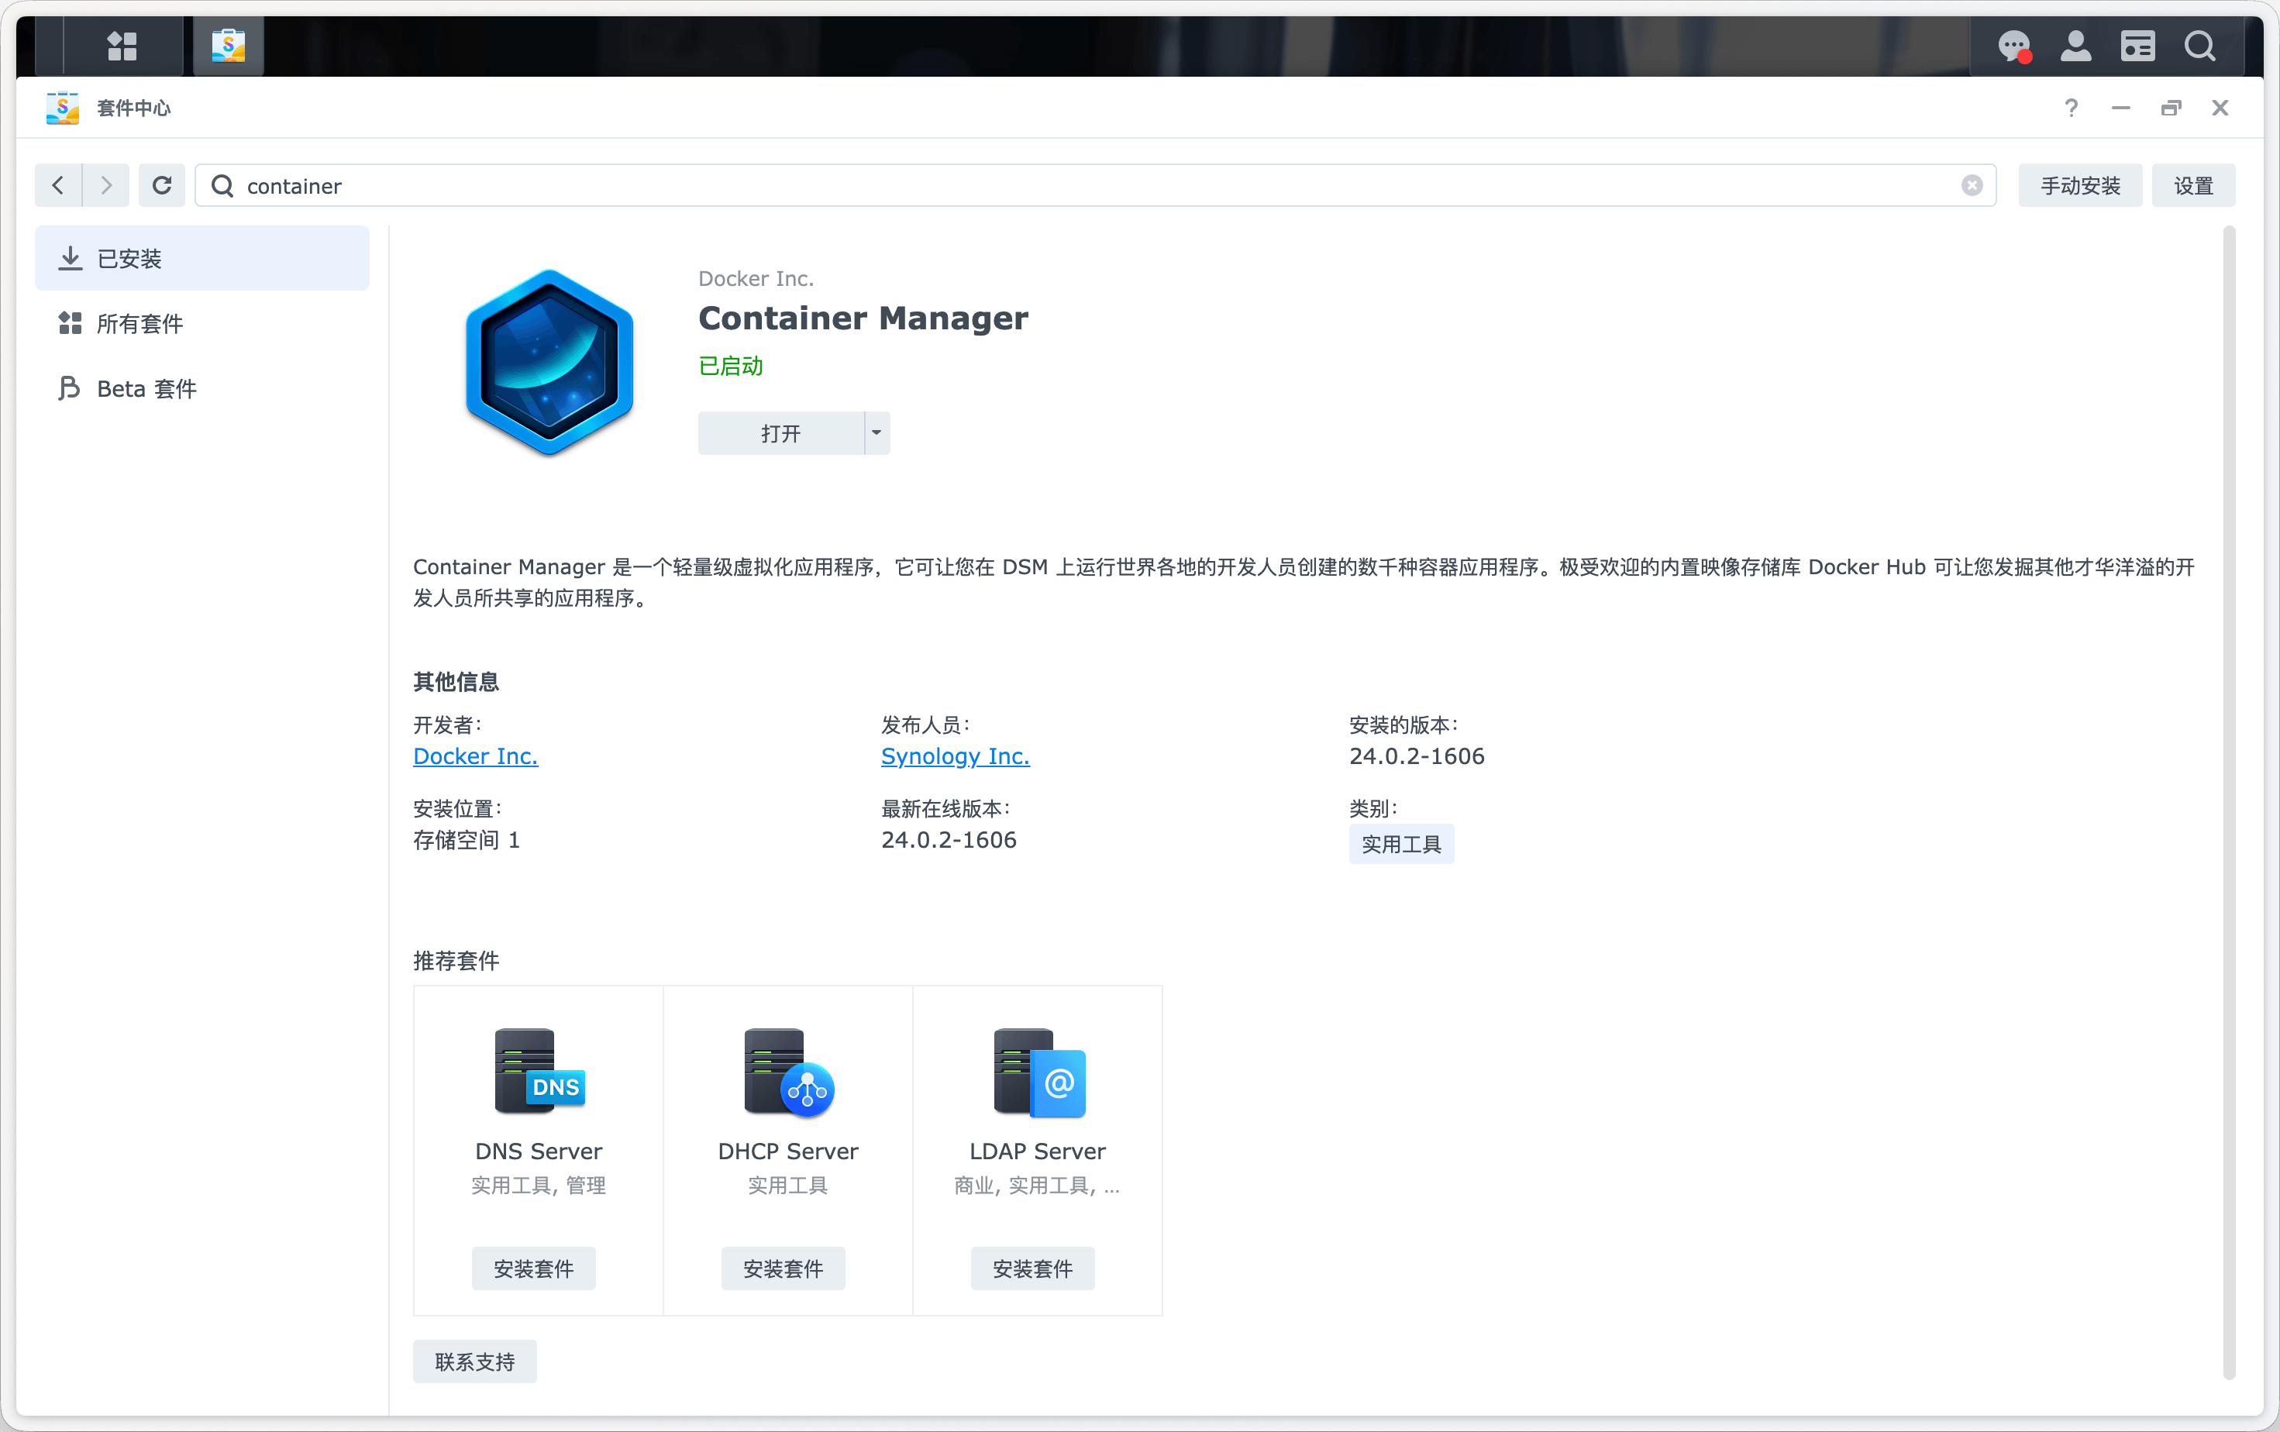
Task: Click the 打开 button
Action: click(x=781, y=432)
